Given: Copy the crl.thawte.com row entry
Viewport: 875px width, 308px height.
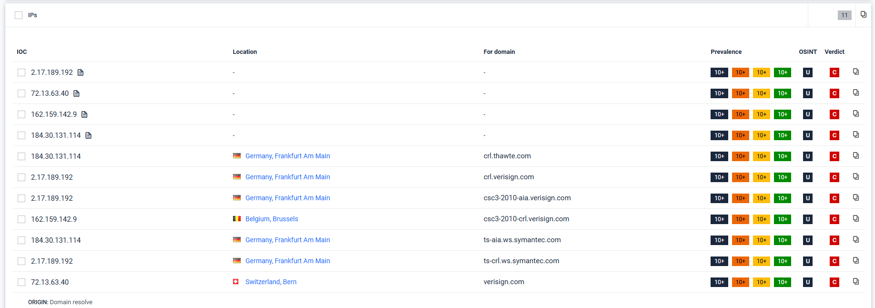Looking at the screenshot, I should click(x=855, y=156).
